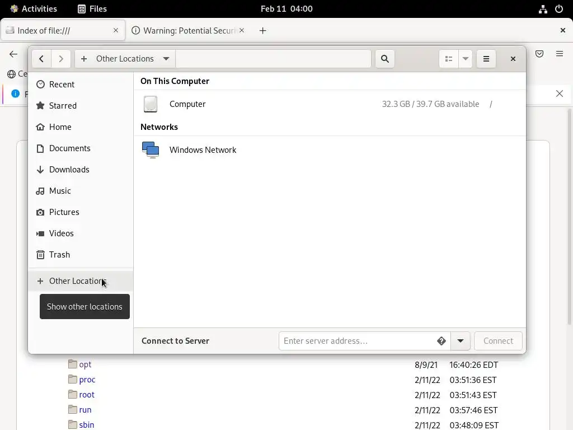This screenshot has width=573, height=430.
Task: Open network status icon in top bar
Action: (x=543, y=9)
